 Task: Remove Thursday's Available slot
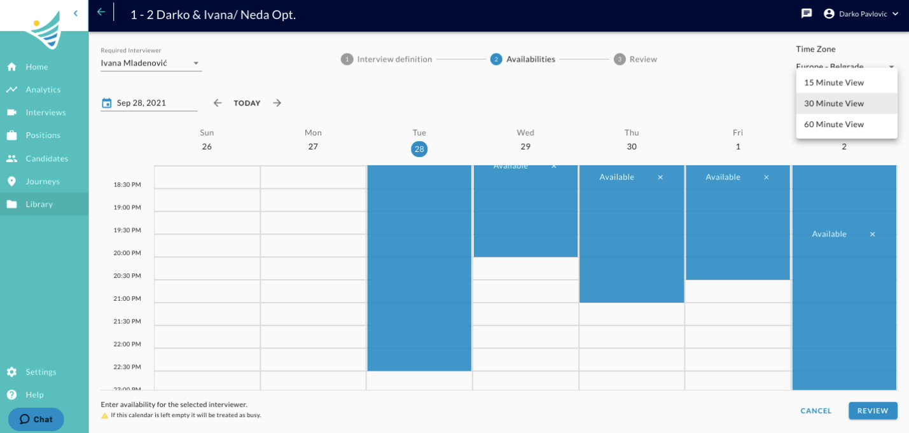(660, 177)
